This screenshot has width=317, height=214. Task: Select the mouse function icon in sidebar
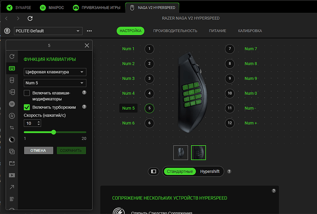point(12,80)
